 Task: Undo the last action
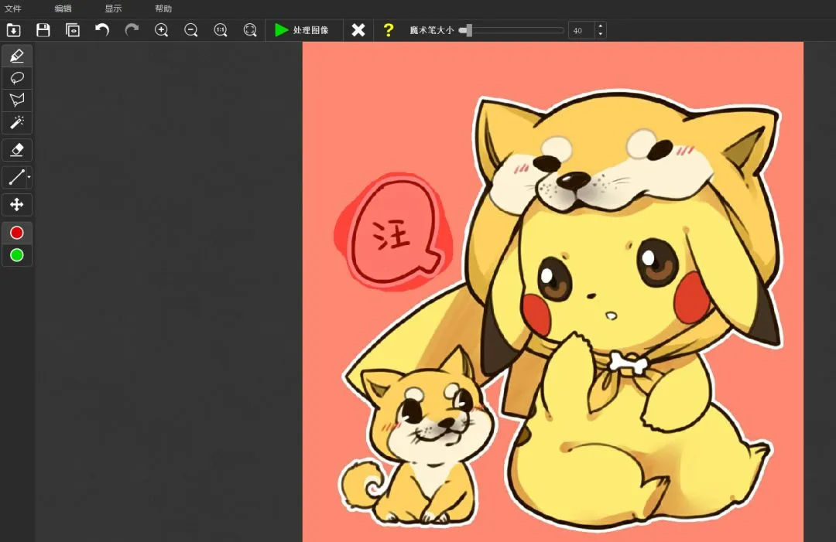[102, 30]
